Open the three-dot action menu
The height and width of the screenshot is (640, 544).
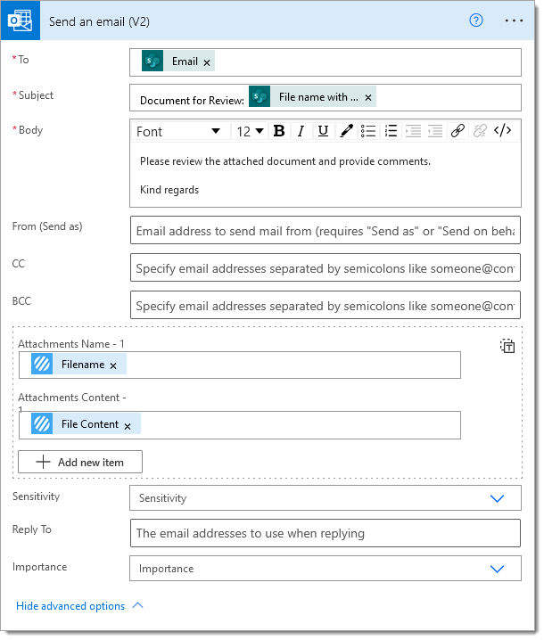tap(514, 21)
